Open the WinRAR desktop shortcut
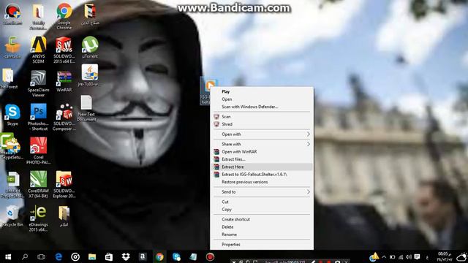This screenshot has height=263, width=468. click(x=64, y=81)
